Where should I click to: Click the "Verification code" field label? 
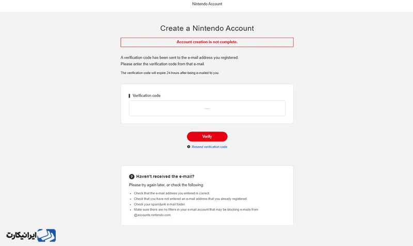(147, 96)
